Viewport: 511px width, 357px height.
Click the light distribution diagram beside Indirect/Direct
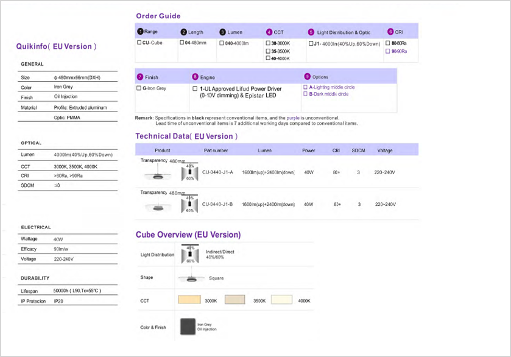[190, 254]
